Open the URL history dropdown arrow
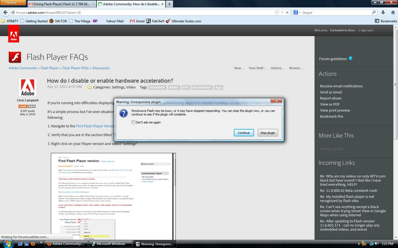 pos(282,13)
